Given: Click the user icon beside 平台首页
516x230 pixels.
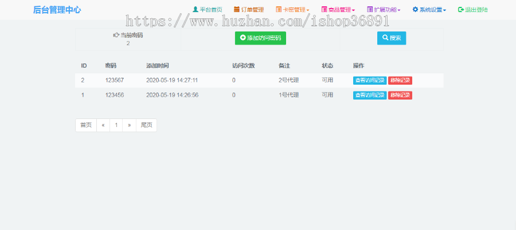Looking at the screenshot, I should click(195, 10).
